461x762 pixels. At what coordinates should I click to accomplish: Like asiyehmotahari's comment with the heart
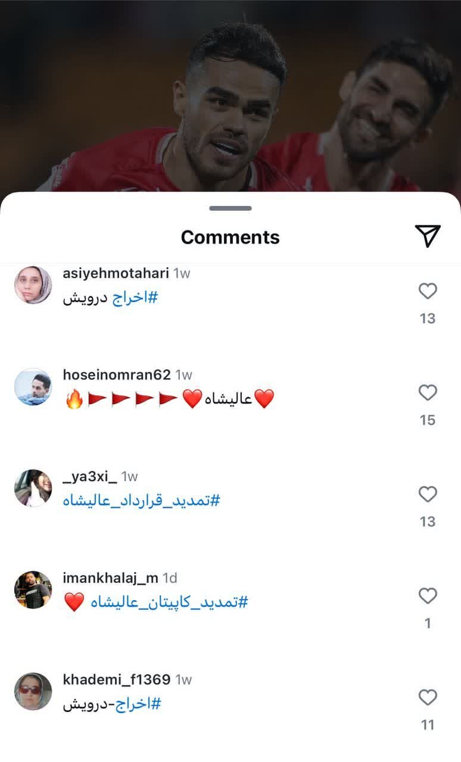click(x=428, y=291)
